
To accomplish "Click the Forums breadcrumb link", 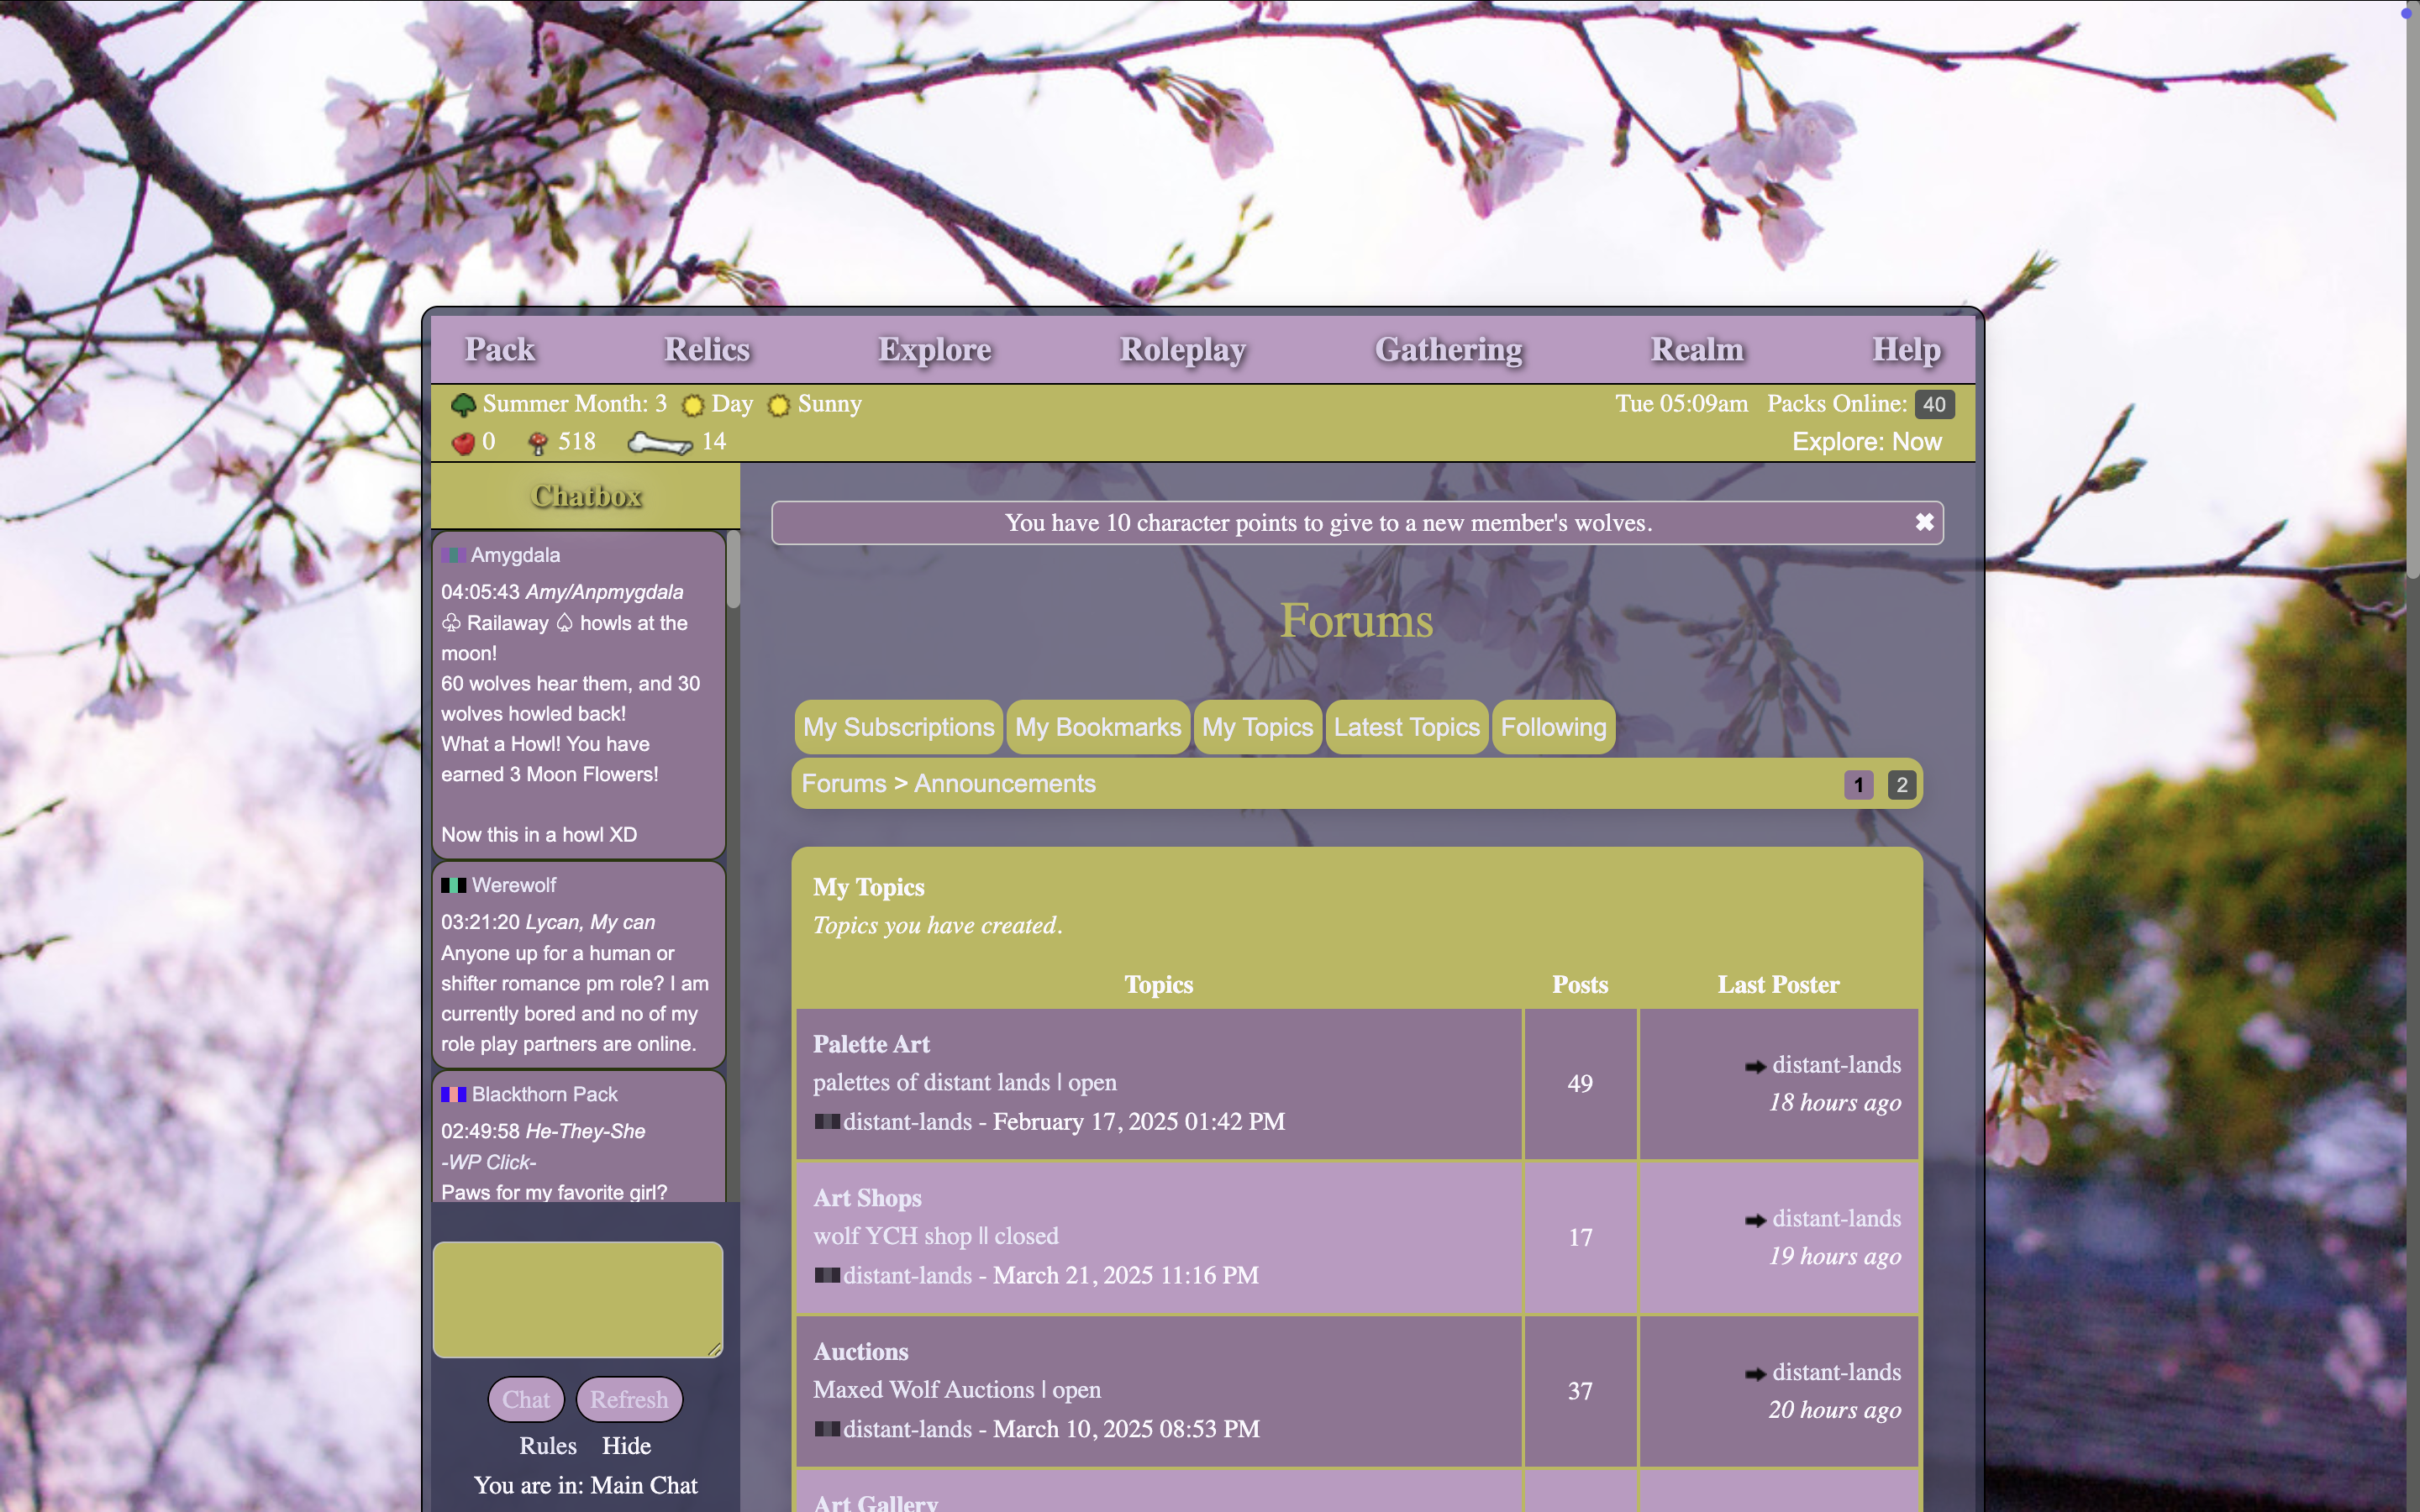I will (844, 784).
